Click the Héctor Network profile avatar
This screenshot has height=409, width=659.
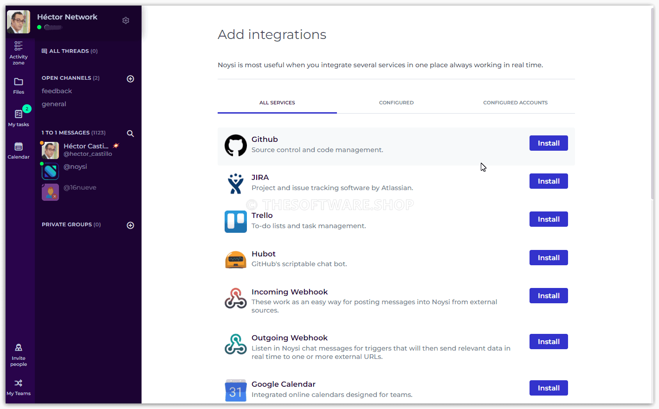tap(19, 22)
